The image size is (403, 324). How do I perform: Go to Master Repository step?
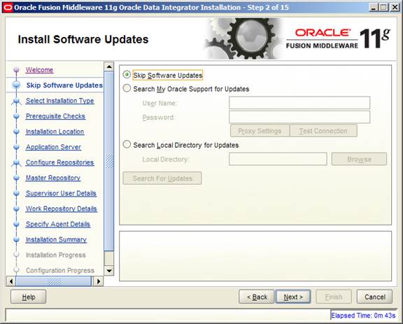coord(53,178)
